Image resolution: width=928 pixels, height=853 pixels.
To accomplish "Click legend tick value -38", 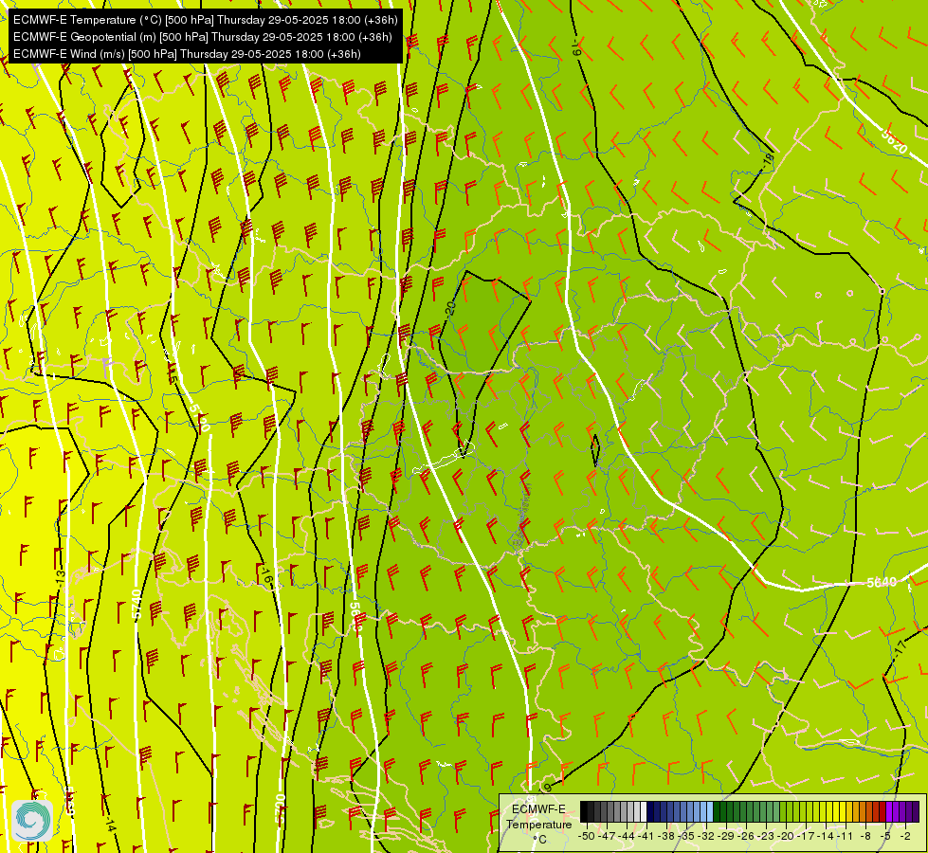I will 665,836.
